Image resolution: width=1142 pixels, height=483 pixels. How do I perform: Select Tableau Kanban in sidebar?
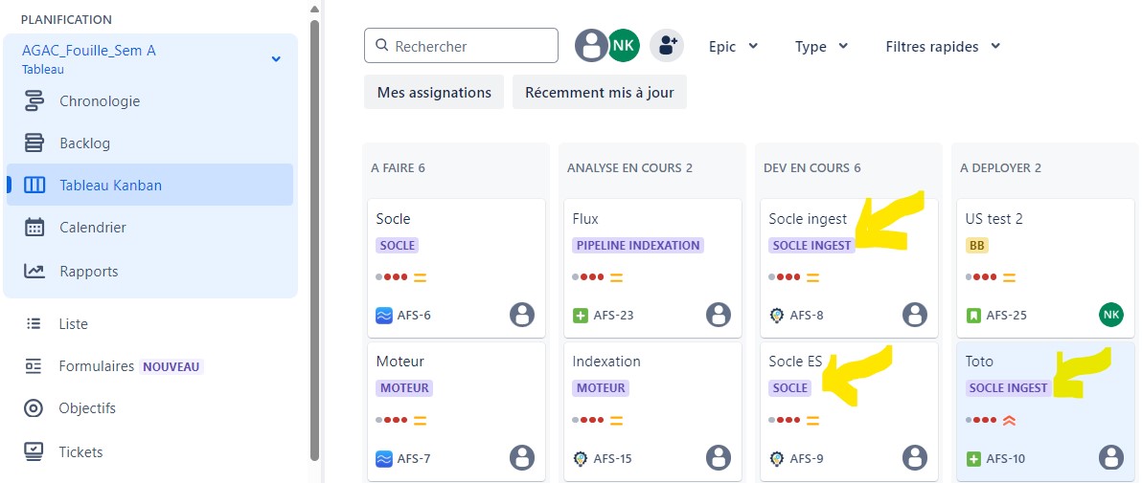point(149,185)
